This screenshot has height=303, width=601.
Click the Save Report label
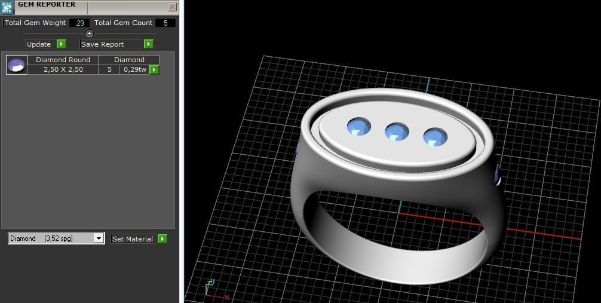click(x=112, y=44)
